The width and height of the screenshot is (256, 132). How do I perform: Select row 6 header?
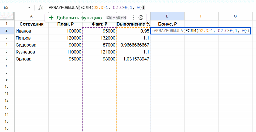[x=7, y=59]
